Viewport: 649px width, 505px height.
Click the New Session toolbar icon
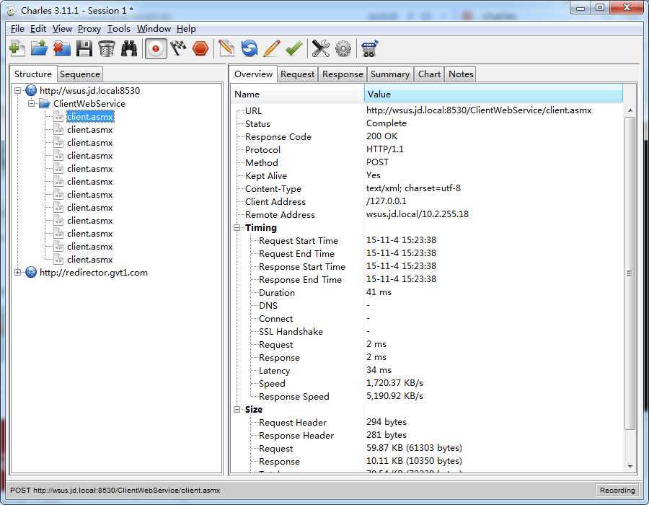[x=17, y=48]
